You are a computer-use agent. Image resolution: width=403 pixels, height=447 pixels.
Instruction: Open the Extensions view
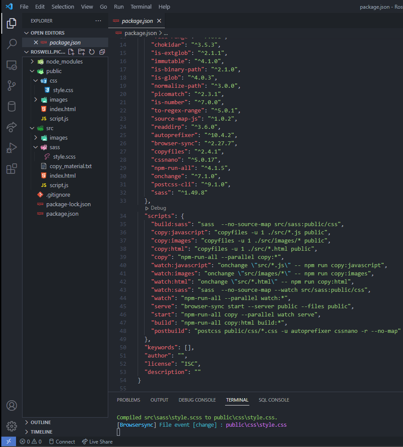pyautogui.click(x=12, y=169)
